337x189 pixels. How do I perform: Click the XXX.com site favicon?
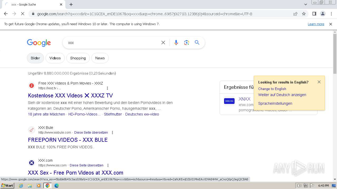tap(32, 163)
